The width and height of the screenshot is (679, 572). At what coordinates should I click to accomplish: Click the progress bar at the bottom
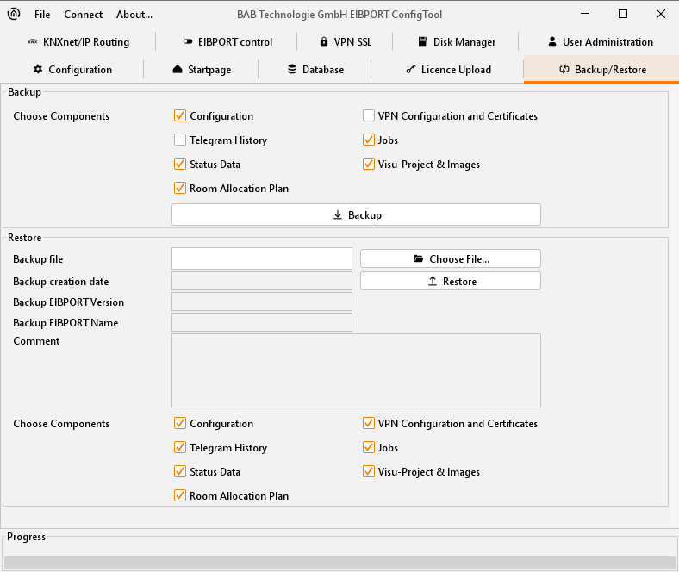pyautogui.click(x=339, y=563)
